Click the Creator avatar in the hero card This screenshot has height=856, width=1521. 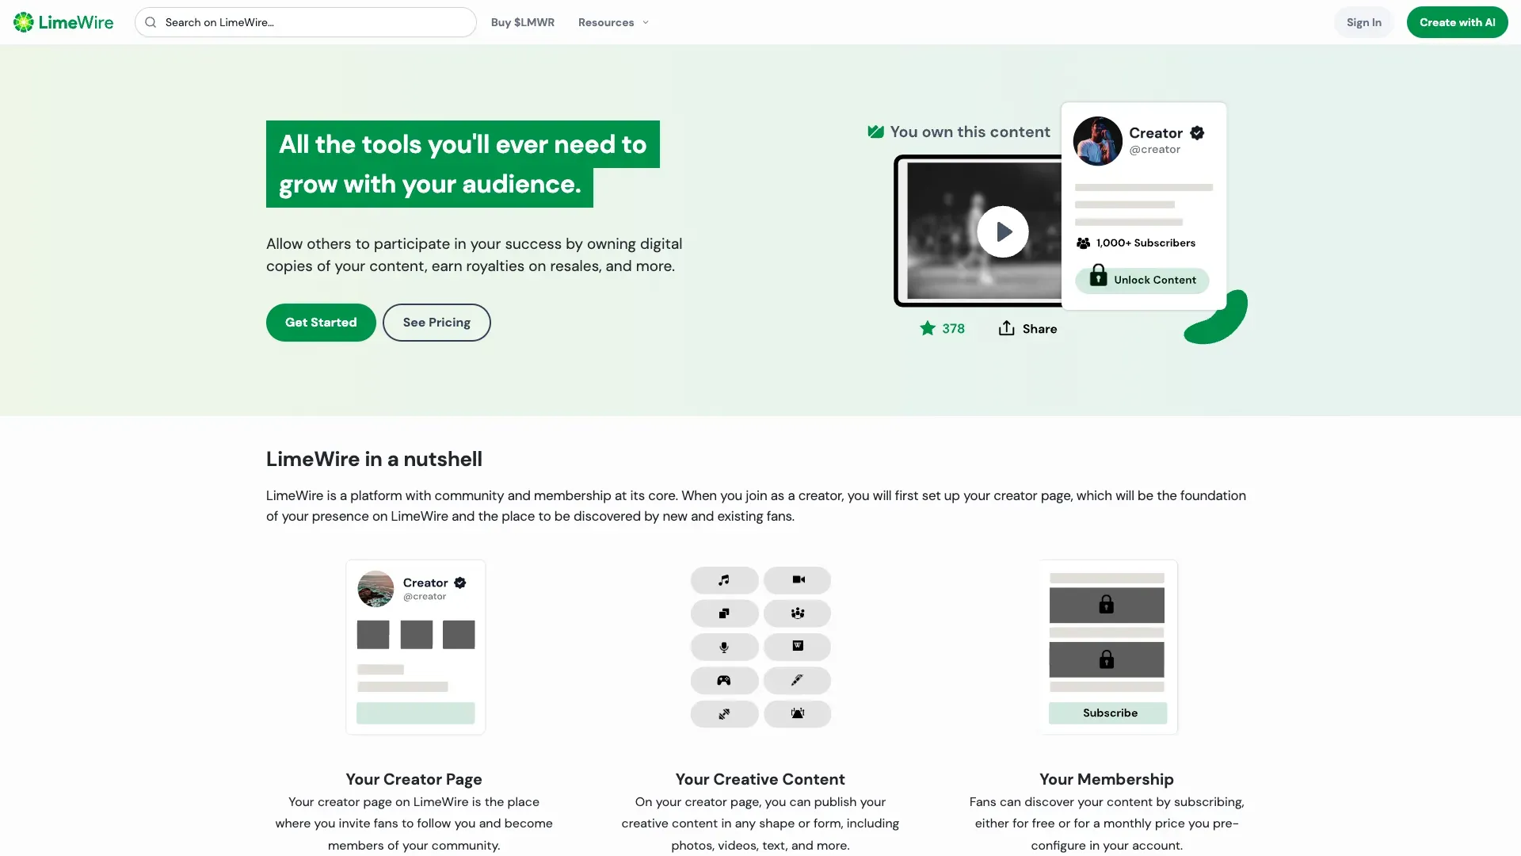click(1098, 141)
